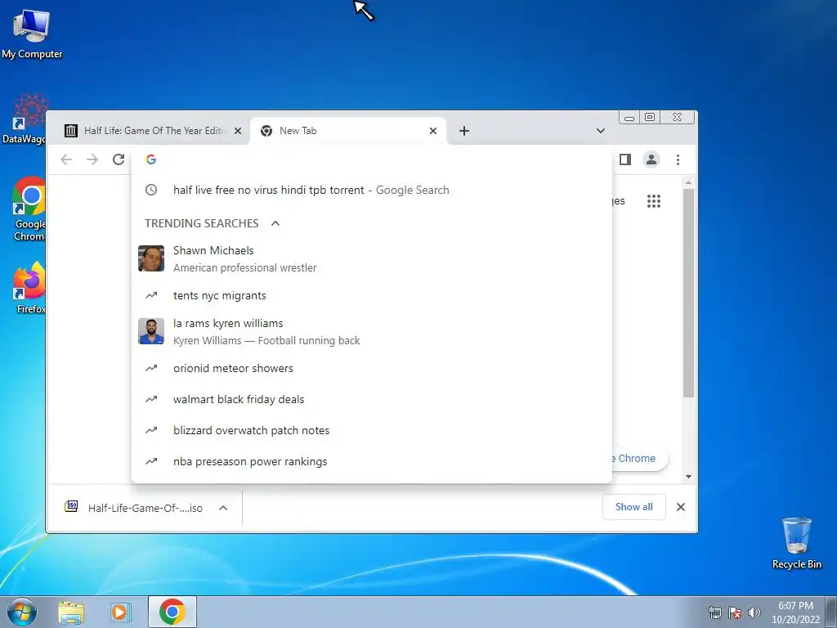Image resolution: width=837 pixels, height=628 pixels.
Task: Open the tab search chevron
Action: (x=601, y=131)
